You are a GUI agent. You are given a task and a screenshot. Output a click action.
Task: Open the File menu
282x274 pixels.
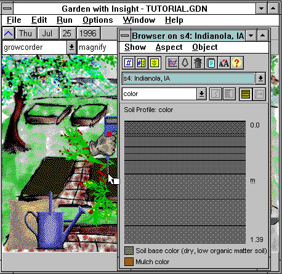click(x=14, y=20)
